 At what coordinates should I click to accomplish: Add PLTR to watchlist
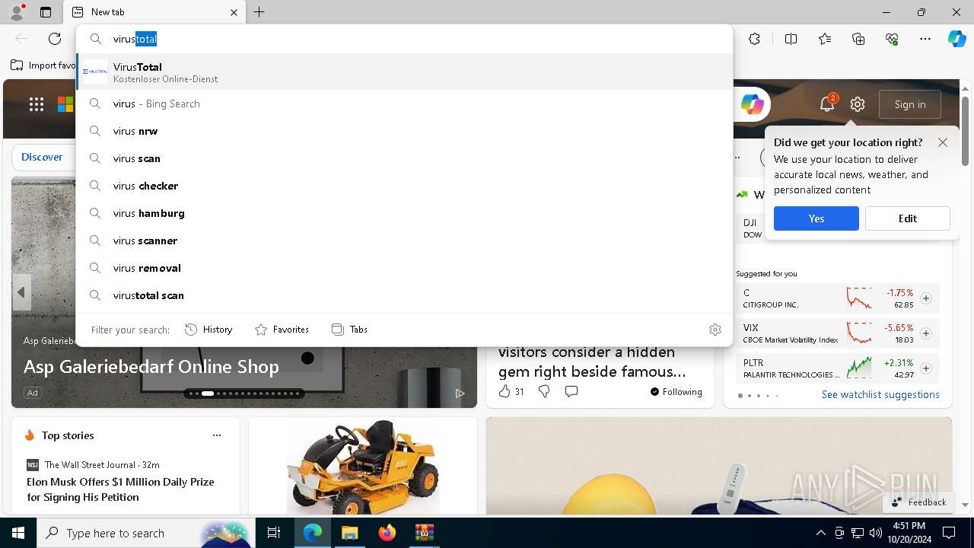coord(926,368)
